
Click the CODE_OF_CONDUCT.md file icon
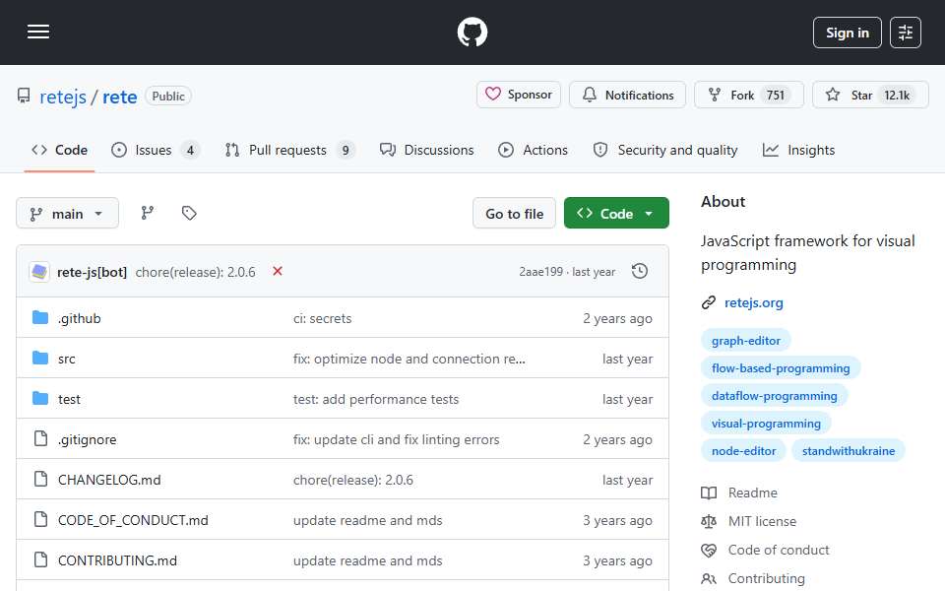[x=40, y=520]
